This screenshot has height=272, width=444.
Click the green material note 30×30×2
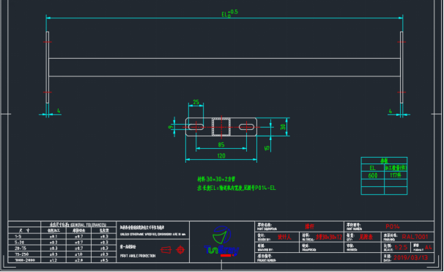(216, 179)
